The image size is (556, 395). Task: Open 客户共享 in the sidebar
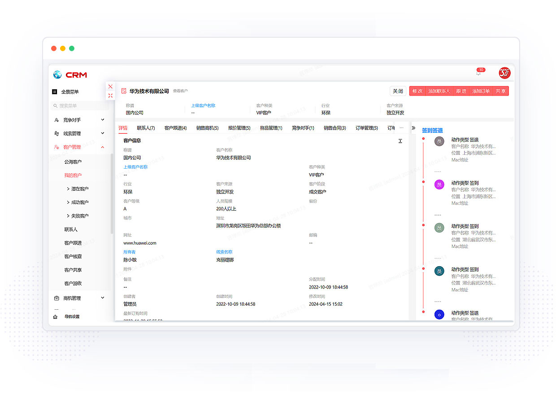[73, 270]
